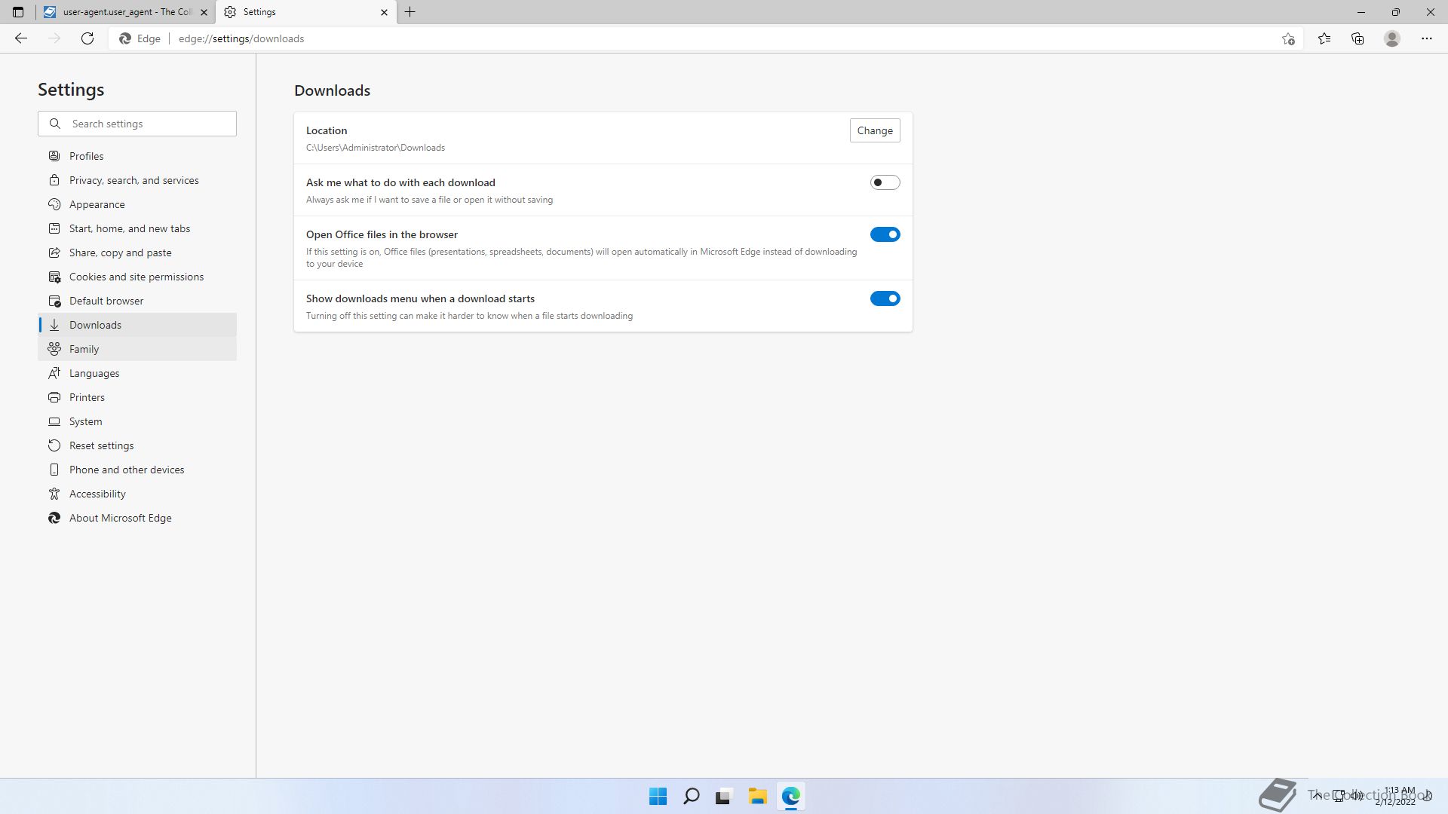Click the Share, copy and paste icon
The image size is (1448, 814).
(54, 252)
